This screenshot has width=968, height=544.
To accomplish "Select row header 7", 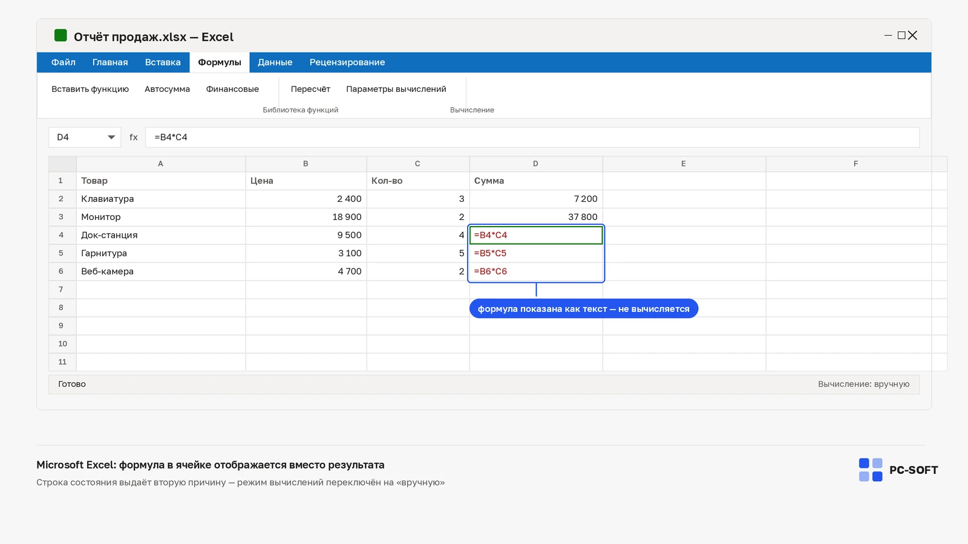I will click(x=62, y=290).
